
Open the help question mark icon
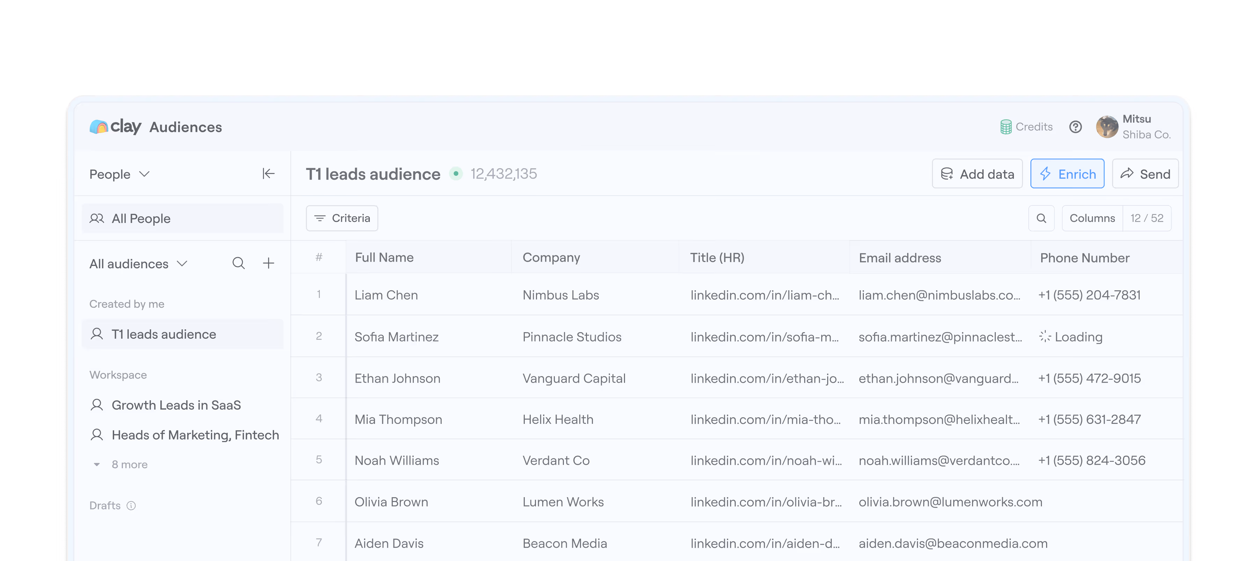point(1075,127)
